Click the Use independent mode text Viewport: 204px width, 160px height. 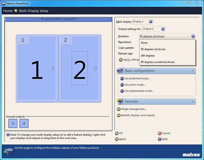[139, 91]
